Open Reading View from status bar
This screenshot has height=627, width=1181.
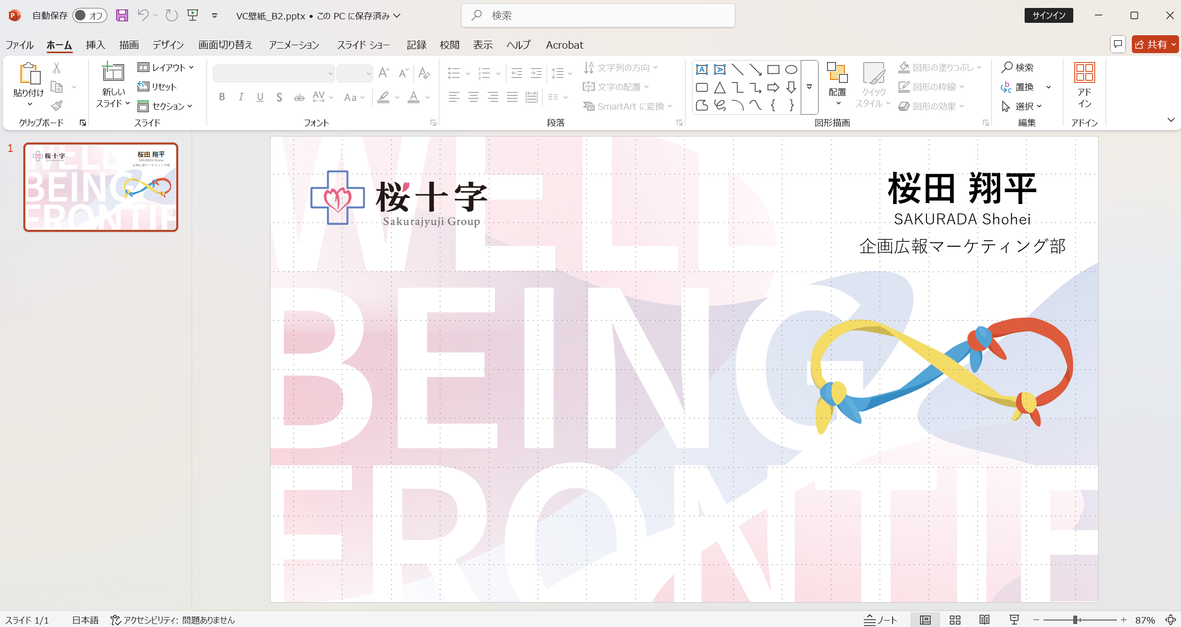(x=984, y=620)
